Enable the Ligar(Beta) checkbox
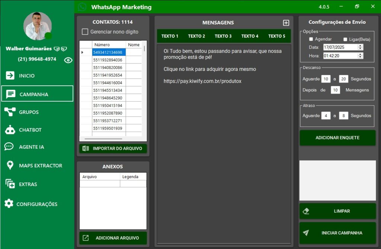This screenshot has width=381, height=249. click(x=345, y=39)
